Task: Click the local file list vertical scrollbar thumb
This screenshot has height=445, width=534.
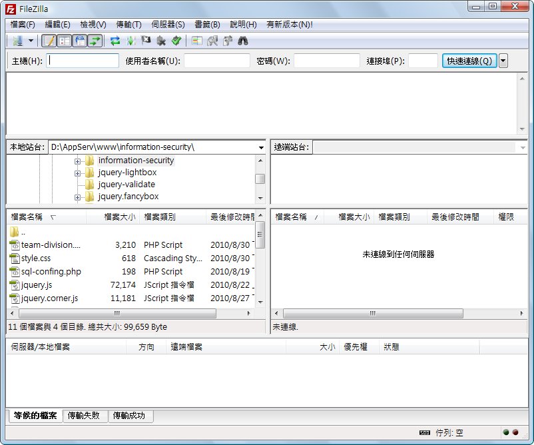Action: tap(260, 234)
